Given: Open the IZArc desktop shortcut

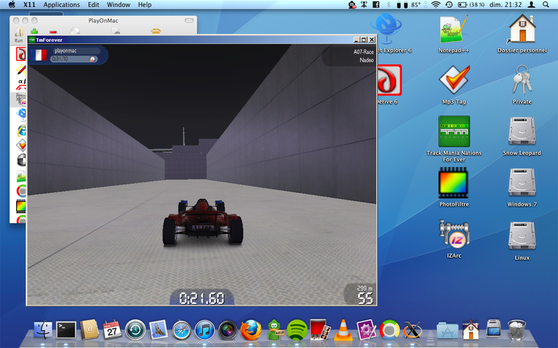Looking at the screenshot, I should pos(453,234).
